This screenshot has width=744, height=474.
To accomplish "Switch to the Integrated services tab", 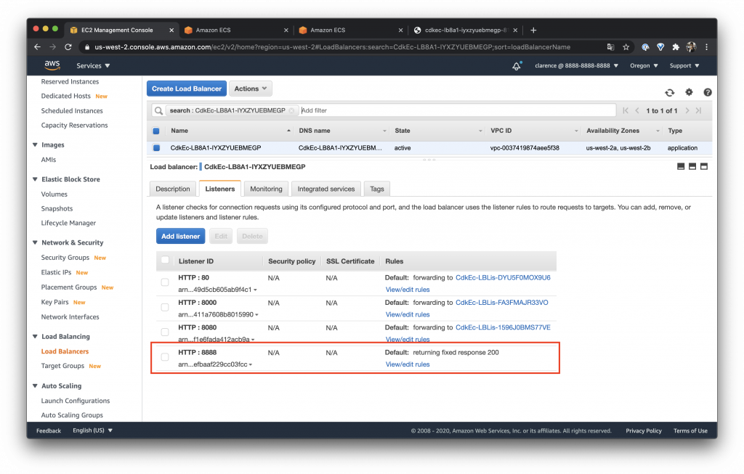I will 326,189.
